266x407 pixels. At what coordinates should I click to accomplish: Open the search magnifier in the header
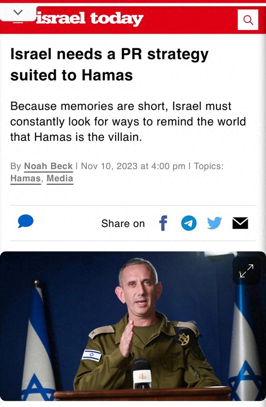(248, 20)
